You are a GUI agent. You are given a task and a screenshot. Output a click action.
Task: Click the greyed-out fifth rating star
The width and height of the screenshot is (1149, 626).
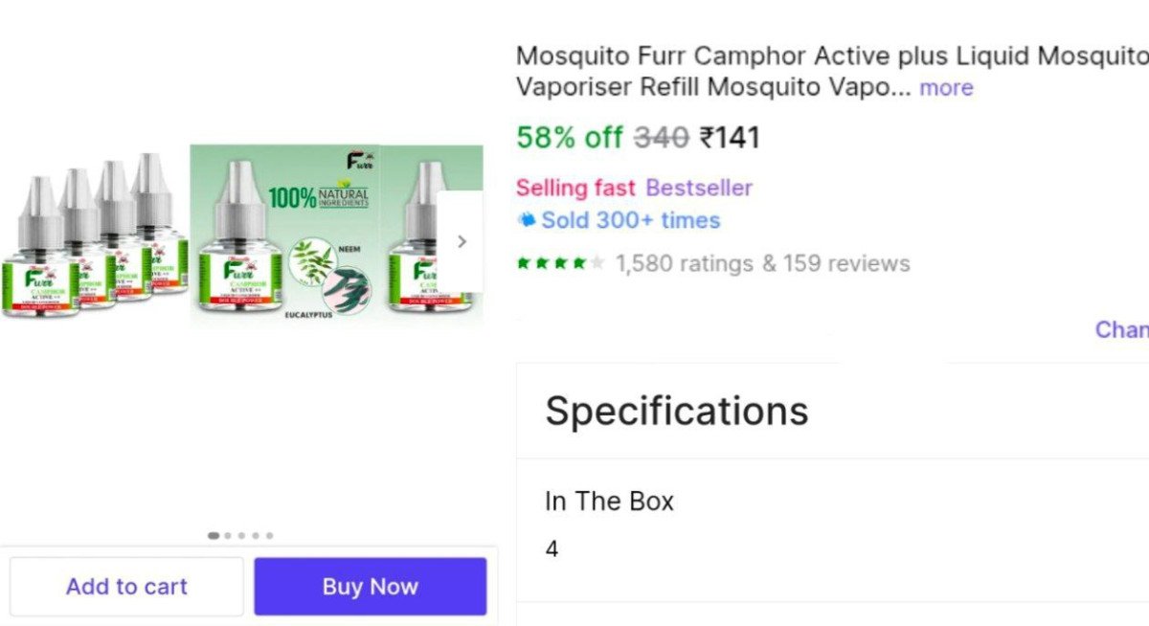[x=596, y=260]
